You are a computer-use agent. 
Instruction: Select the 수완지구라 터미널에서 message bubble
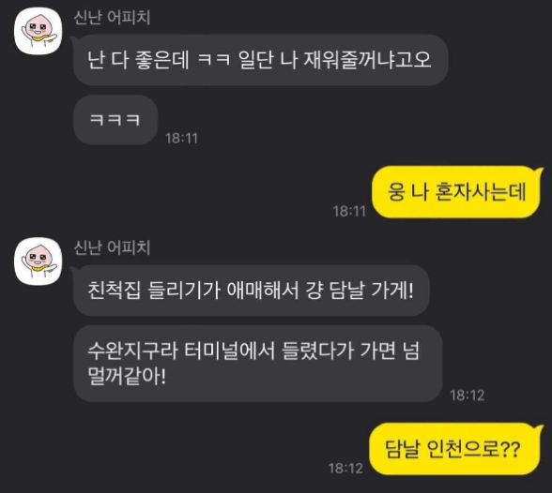pyautogui.click(x=257, y=364)
